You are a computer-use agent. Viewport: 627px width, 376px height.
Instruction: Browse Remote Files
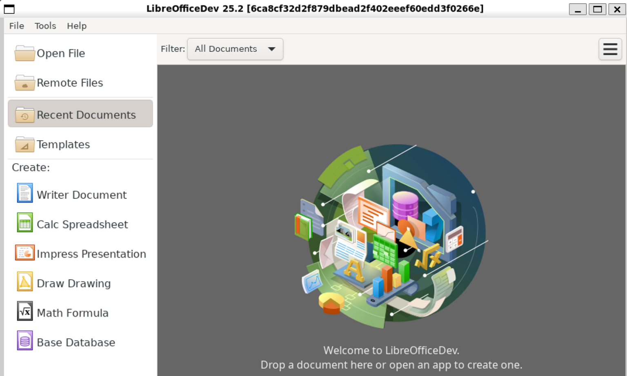pyautogui.click(x=70, y=83)
